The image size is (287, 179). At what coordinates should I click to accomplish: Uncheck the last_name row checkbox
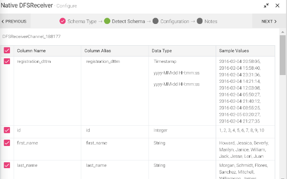click(7, 165)
